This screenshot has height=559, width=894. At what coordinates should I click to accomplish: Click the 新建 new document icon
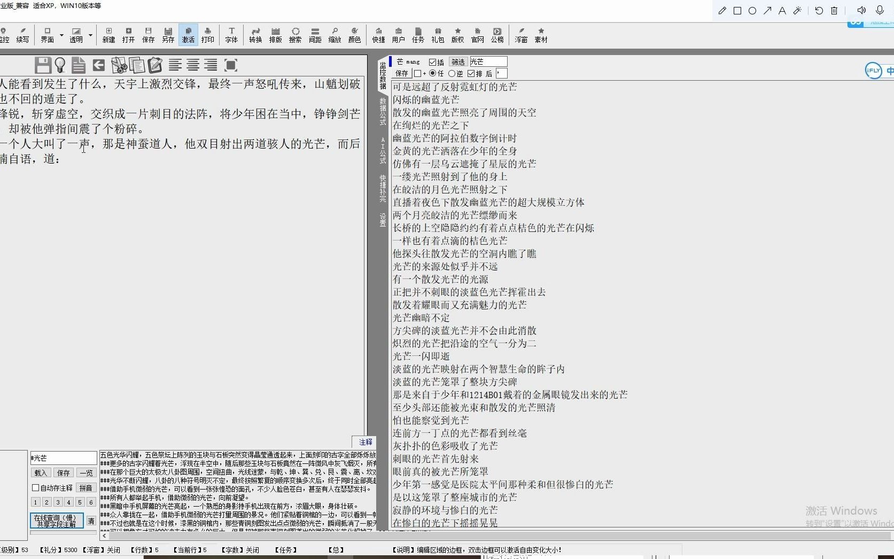click(109, 35)
